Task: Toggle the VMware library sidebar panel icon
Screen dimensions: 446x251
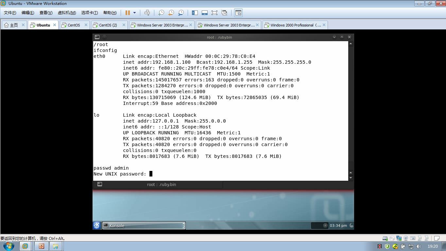Action: click(195, 13)
